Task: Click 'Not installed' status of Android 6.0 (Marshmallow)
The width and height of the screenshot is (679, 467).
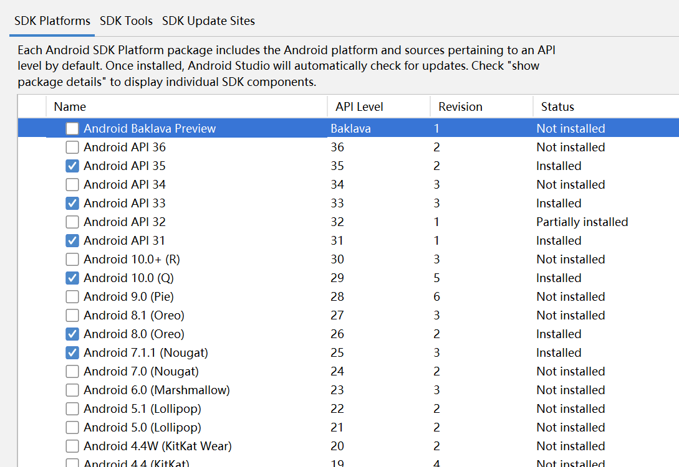Action: click(571, 390)
